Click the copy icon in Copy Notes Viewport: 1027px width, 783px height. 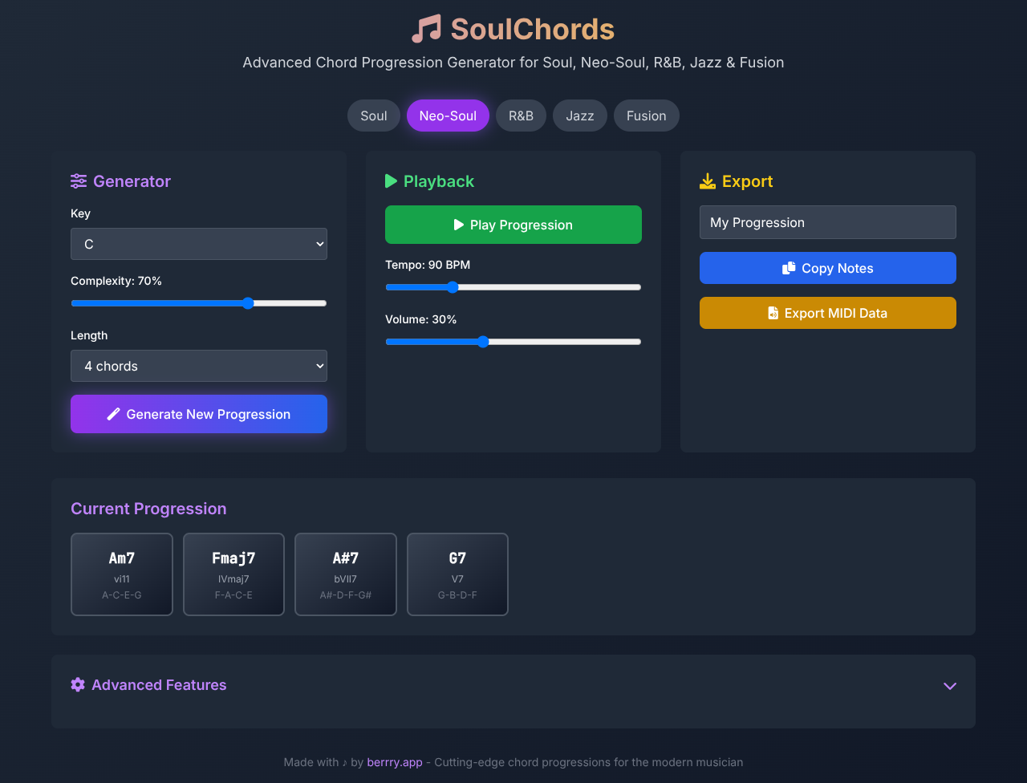point(789,268)
